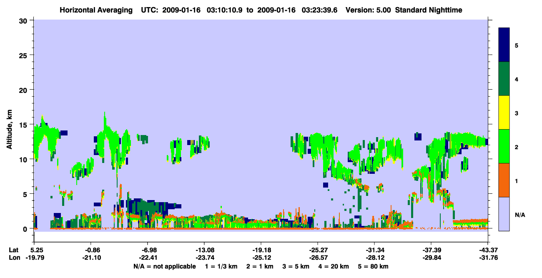Click the legend text '1 = 1/3 km'
The height and width of the screenshot is (278, 542).
(x=221, y=266)
